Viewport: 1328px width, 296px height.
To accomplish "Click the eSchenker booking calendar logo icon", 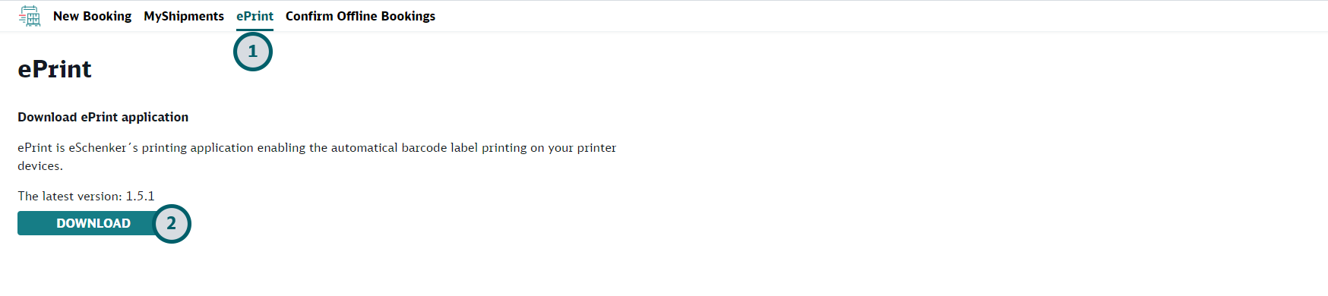I will tap(30, 16).
